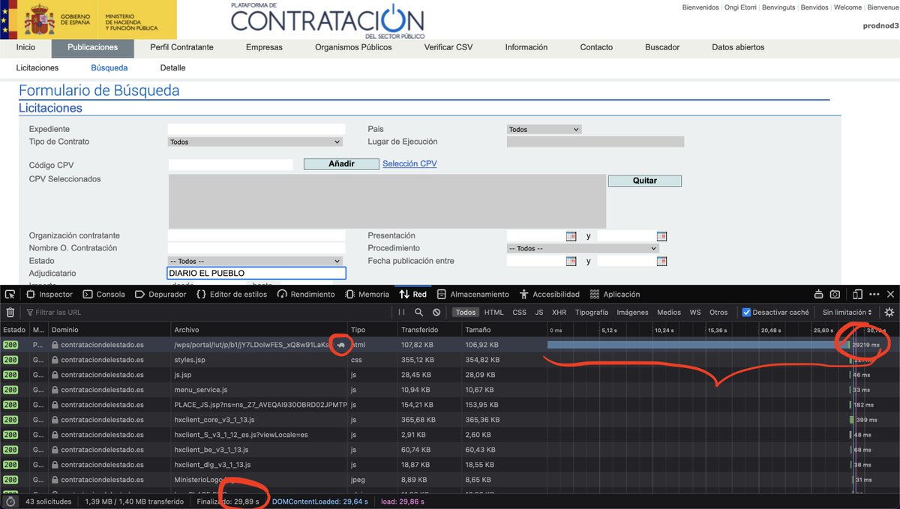Switch to Accesibilidad tab
This screenshot has height=509, width=900.
tap(549, 295)
